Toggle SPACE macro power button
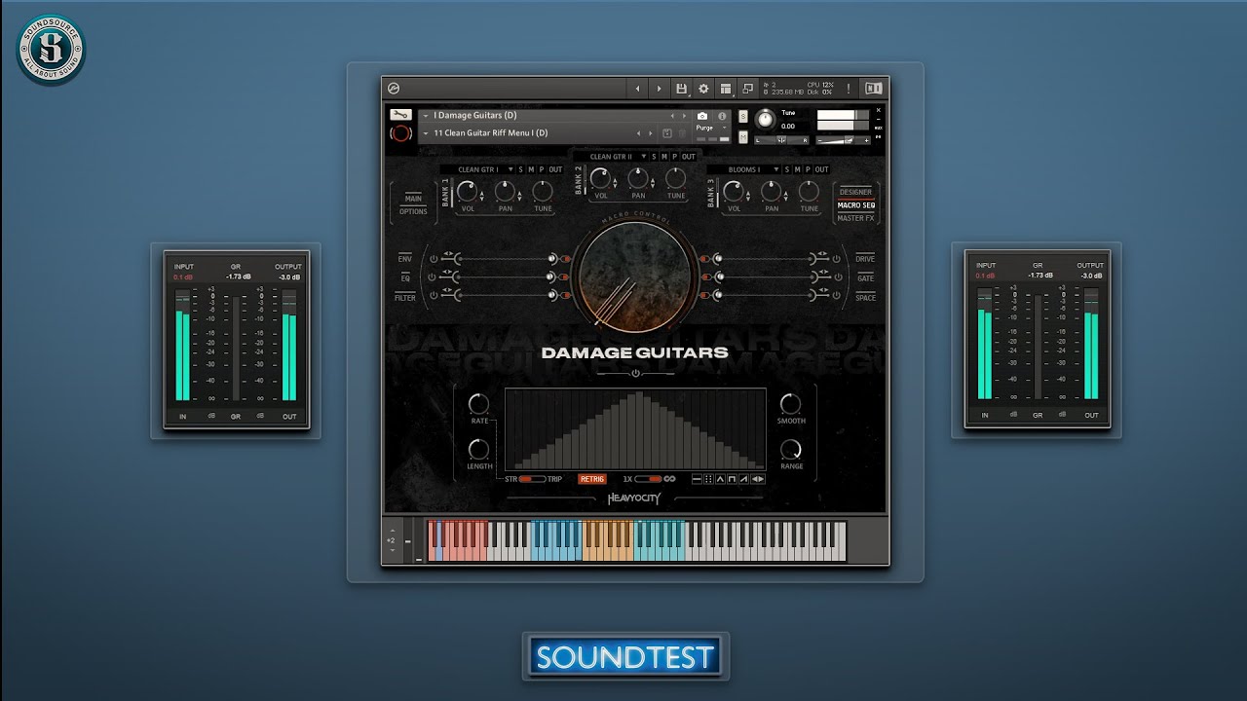Image resolution: width=1247 pixels, height=701 pixels. point(837,295)
